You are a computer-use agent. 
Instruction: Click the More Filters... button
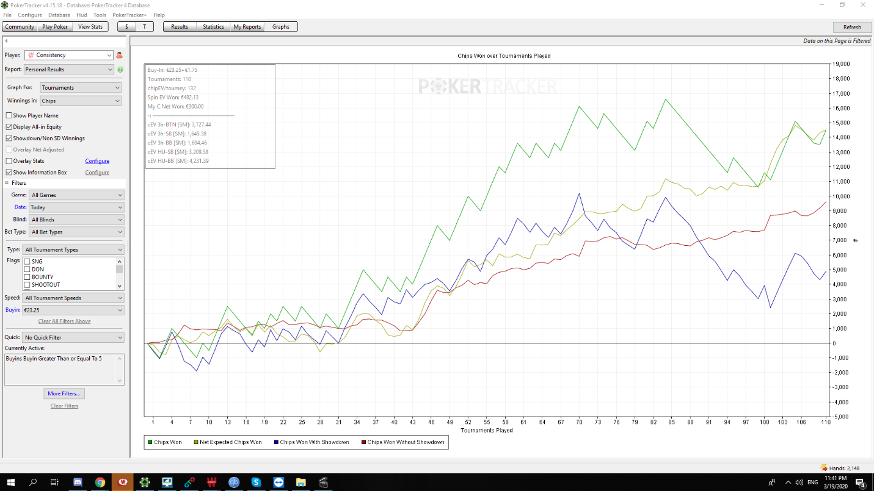pyautogui.click(x=64, y=393)
